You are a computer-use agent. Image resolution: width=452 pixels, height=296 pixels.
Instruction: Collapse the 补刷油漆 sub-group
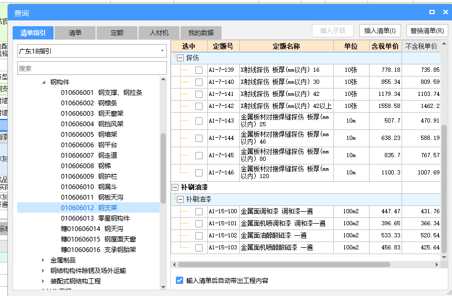tap(180, 199)
